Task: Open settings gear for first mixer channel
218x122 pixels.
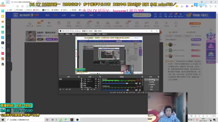Action: point(140,84)
